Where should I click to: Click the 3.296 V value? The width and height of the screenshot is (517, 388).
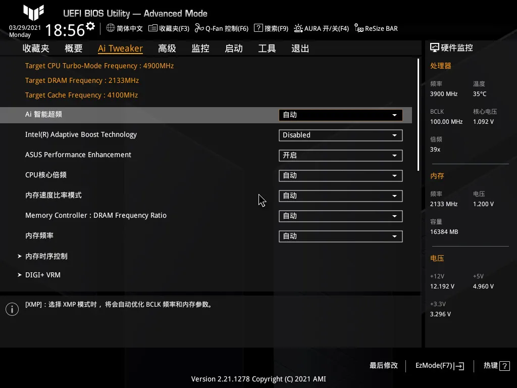point(440,314)
